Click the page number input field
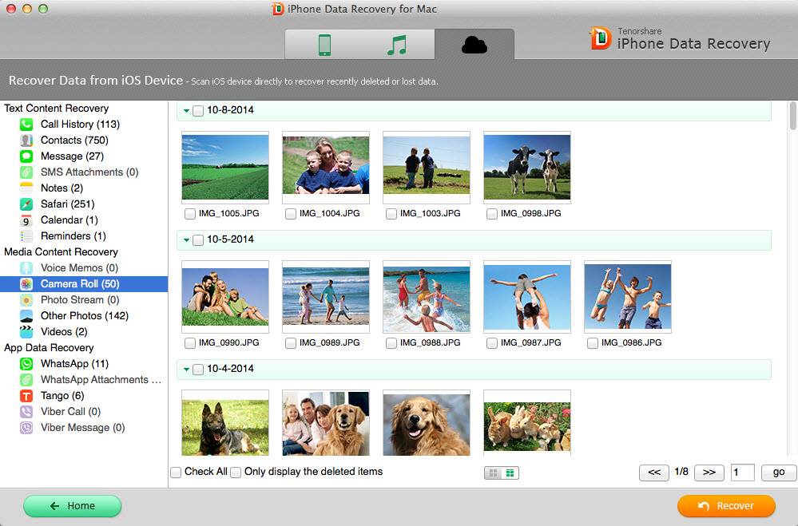The height and width of the screenshot is (526, 798). 742,473
